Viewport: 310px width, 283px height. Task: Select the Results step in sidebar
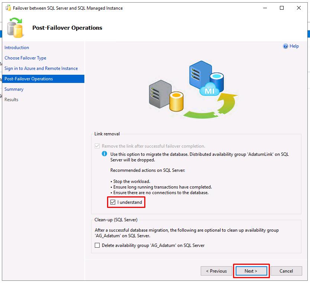click(11, 99)
